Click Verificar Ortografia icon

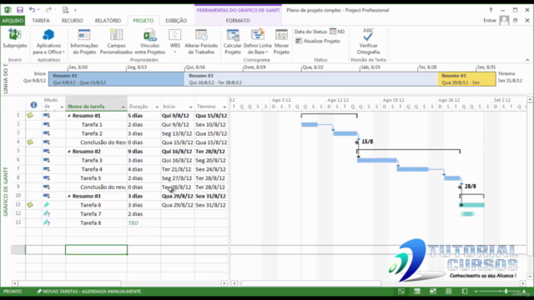point(368,34)
